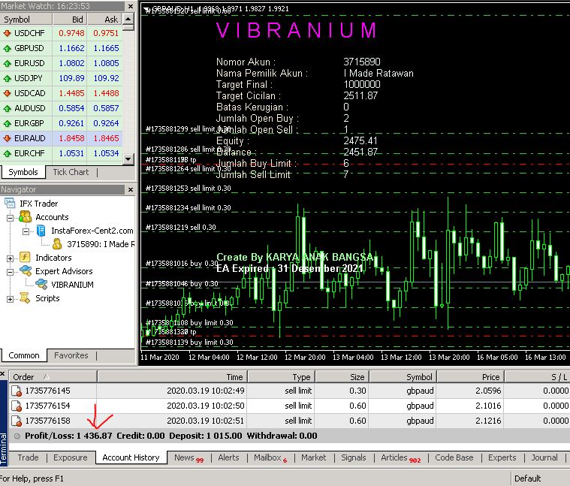570x486 pixels.
Task: Click the EURAUD down arrow icon
Action: (8, 139)
